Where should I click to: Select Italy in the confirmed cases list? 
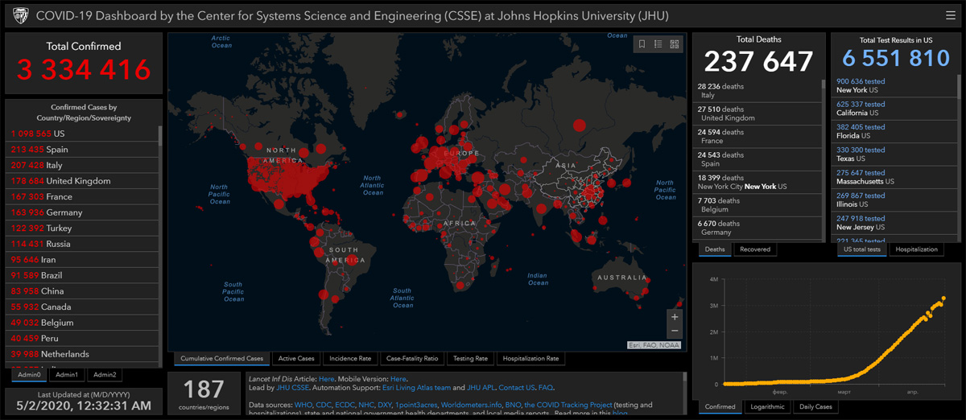point(83,165)
